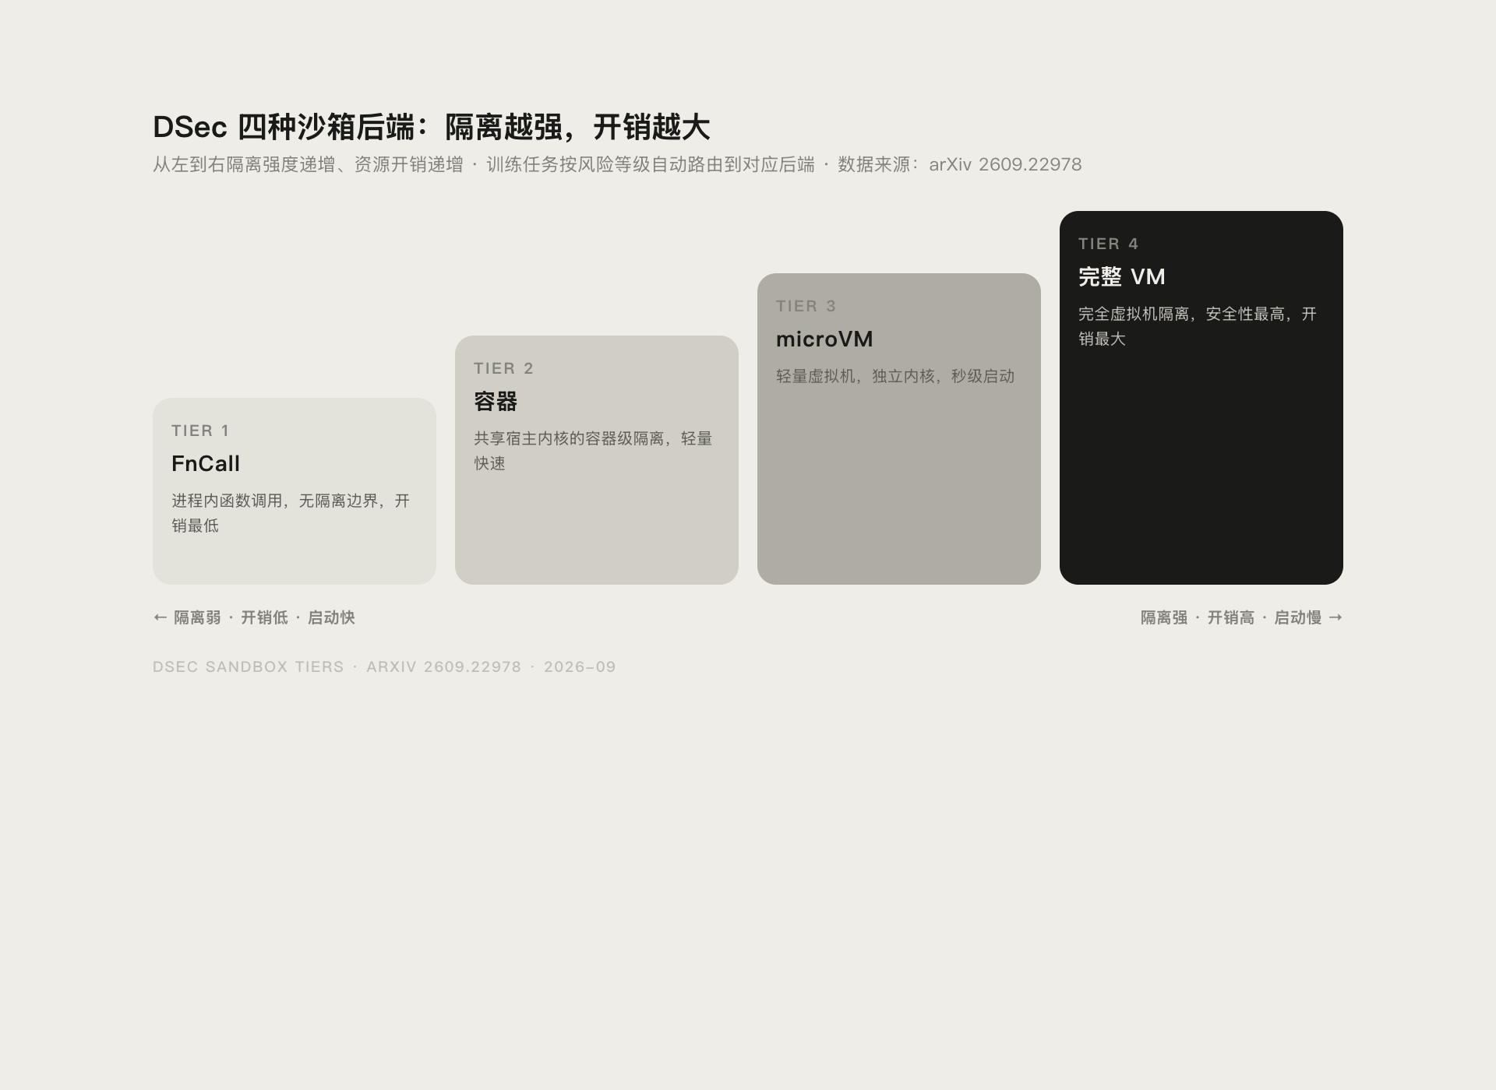Click the 'TIER 3' label
Viewport: 1496px width, 1090px height.
pyautogui.click(x=806, y=306)
